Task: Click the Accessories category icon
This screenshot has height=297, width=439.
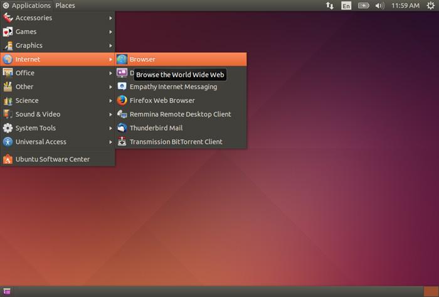Action: coord(8,18)
